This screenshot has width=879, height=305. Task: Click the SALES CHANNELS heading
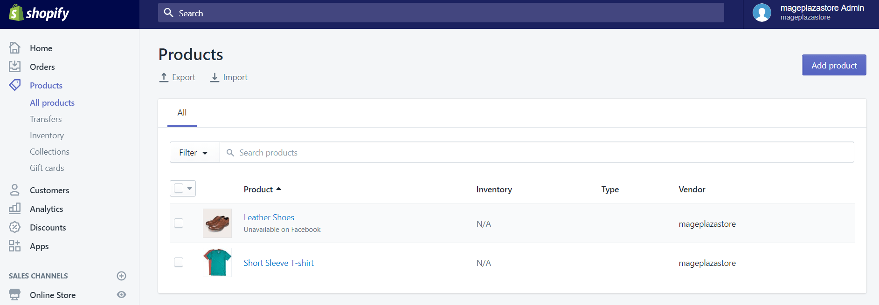(x=38, y=276)
